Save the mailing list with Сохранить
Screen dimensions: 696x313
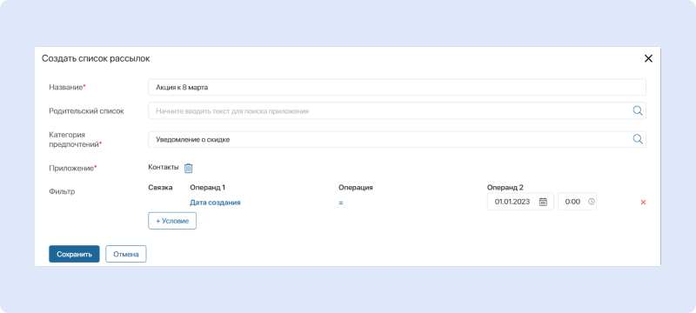pyautogui.click(x=74, y=254)
